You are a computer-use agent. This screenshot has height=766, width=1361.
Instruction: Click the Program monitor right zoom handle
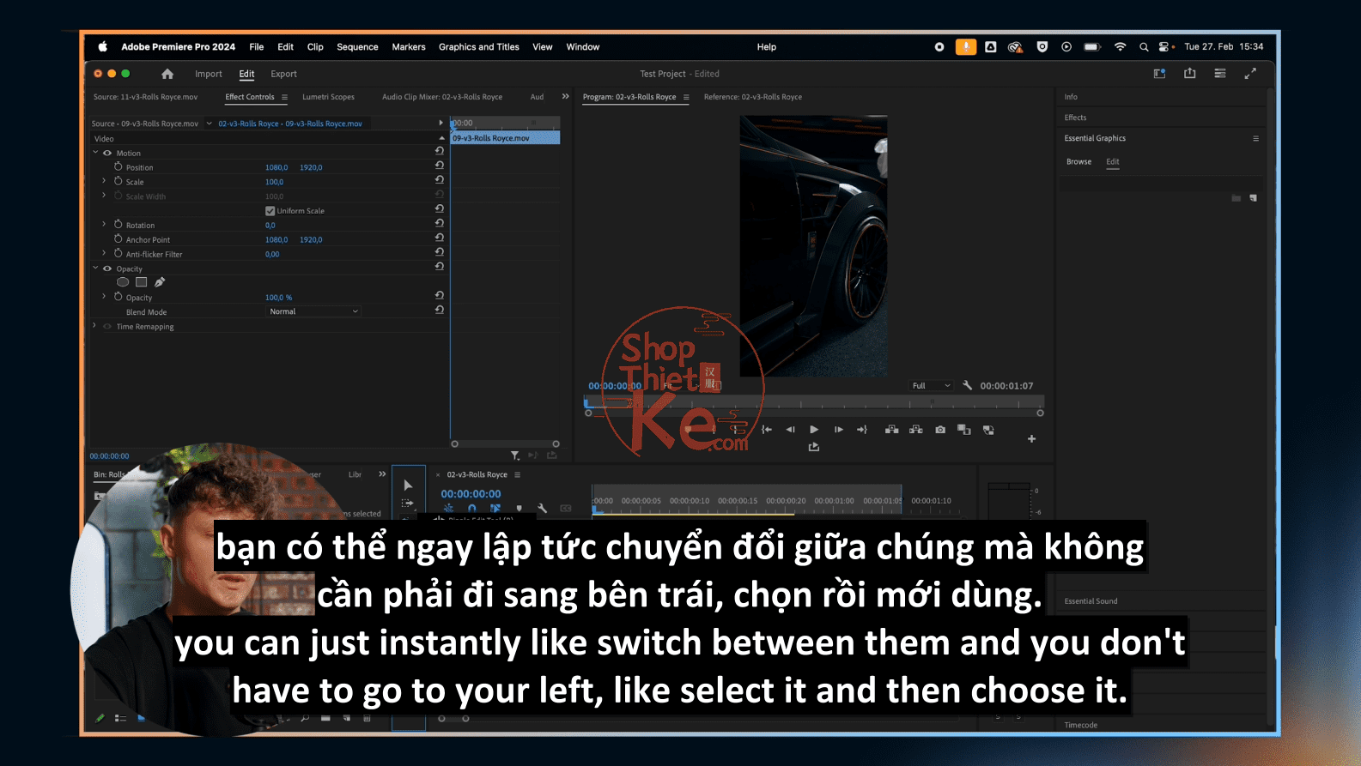[1040, 413]
